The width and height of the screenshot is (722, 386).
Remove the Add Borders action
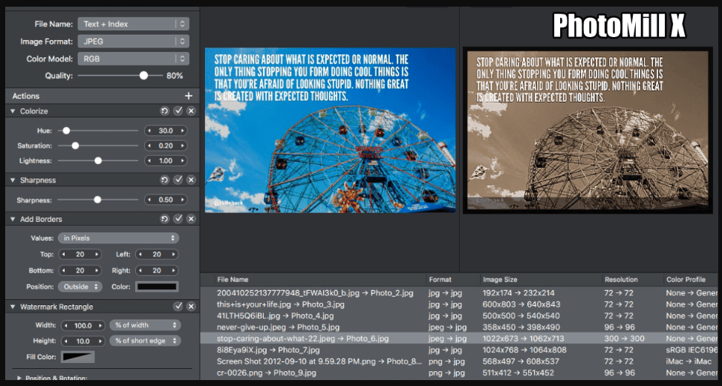191,219
